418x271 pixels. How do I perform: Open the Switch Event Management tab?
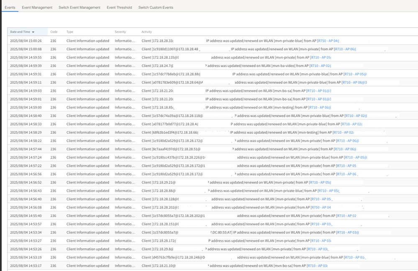79,8
